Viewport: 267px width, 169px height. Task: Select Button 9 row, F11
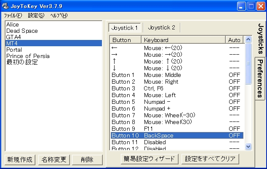[x=177, y=129]
